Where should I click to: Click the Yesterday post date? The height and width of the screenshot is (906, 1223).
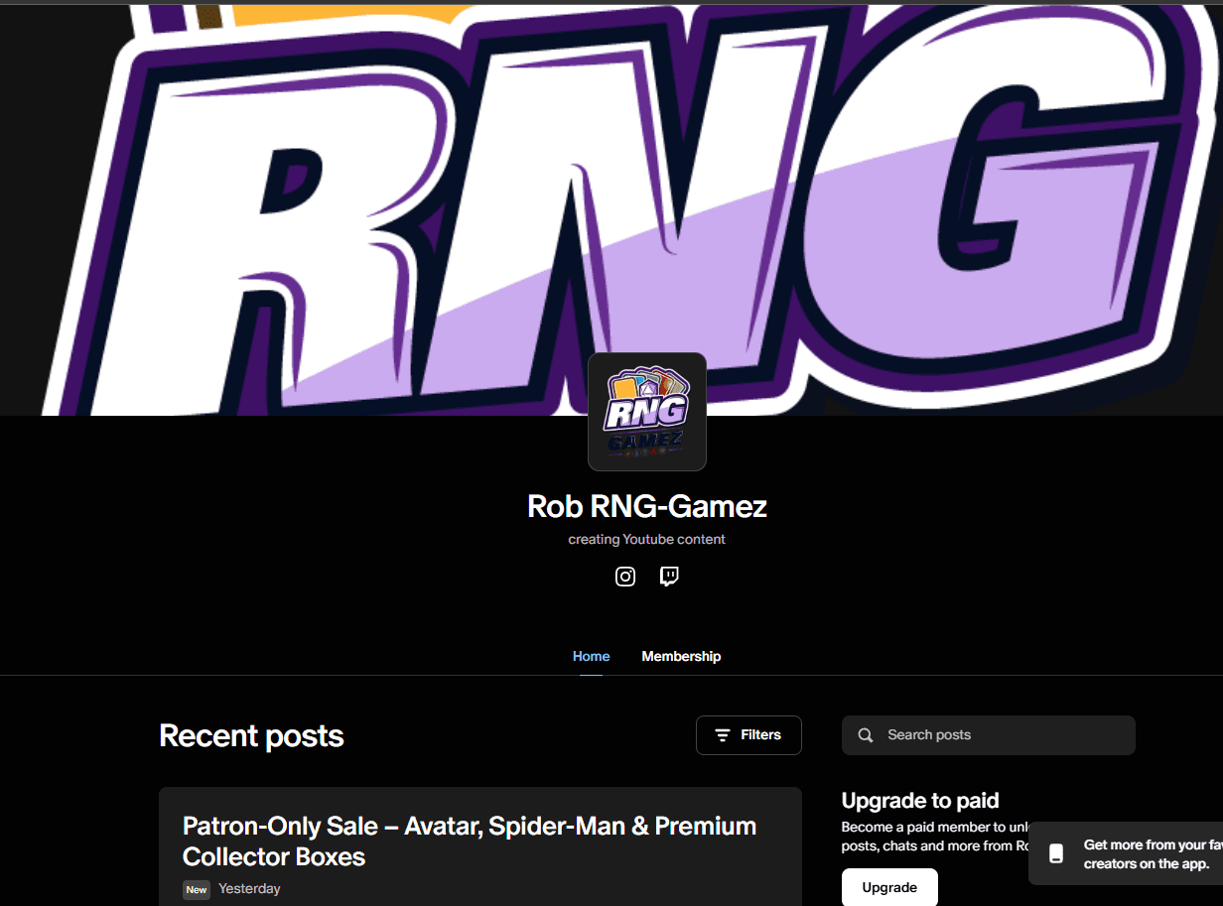[x=249, y=889]
